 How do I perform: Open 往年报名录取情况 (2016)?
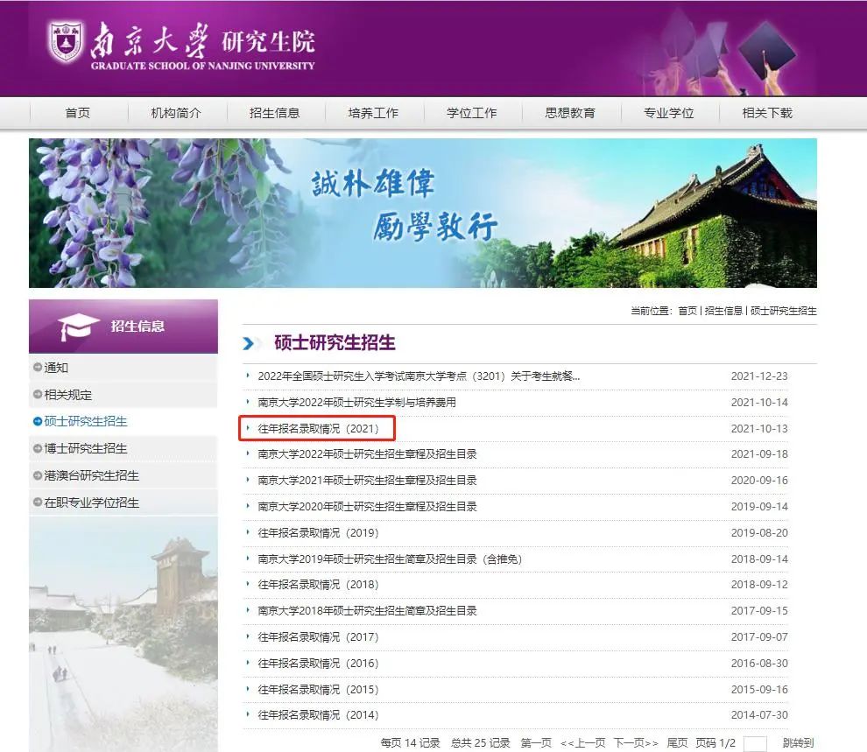[x=318, y=664]
